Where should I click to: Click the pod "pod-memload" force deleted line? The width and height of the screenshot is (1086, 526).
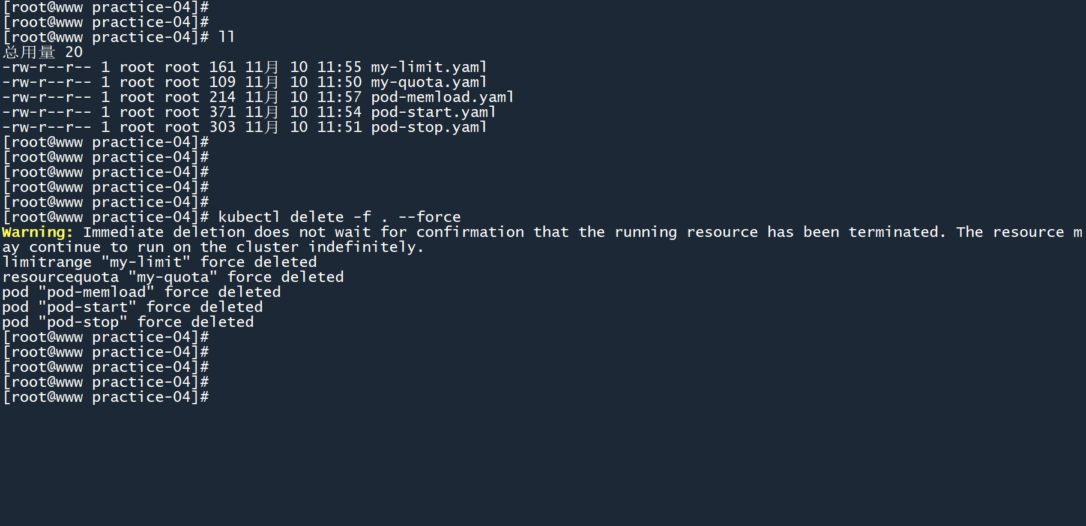[x=141, y=292]
